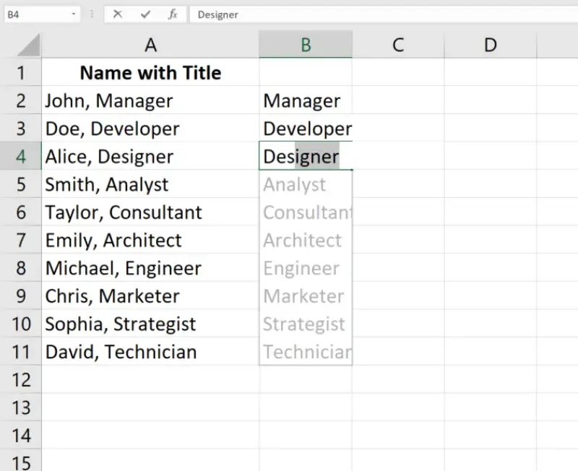Viewport: 578px width, 471px height.
Task: Select row 1 header
Action: (x=20, y=73)
